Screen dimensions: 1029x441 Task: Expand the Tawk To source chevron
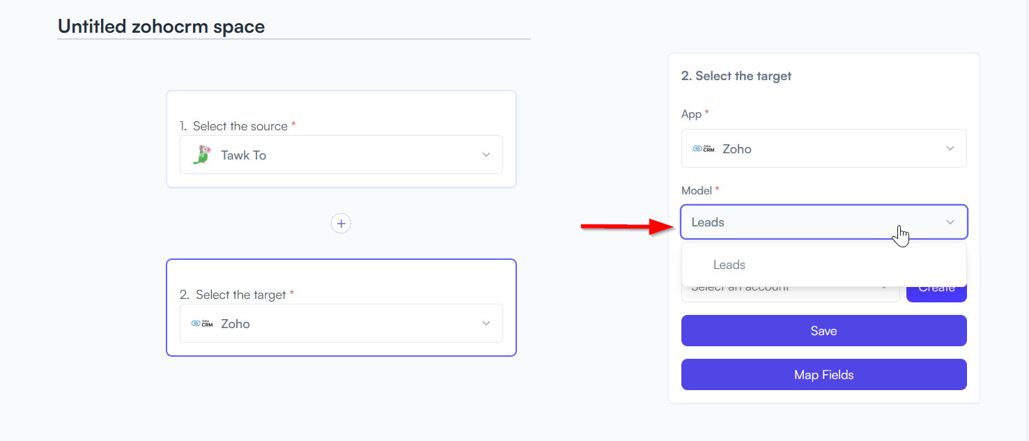point(486,155)
